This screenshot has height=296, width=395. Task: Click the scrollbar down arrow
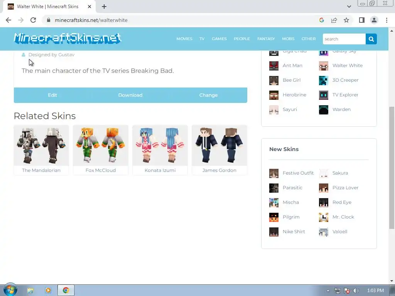tap(392, 281)
